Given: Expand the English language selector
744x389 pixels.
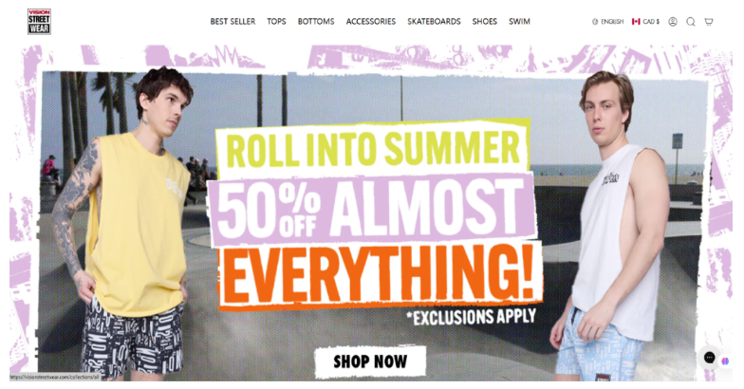Looking at the screenshot, I should pyautogui.click(x=607, y=22).
